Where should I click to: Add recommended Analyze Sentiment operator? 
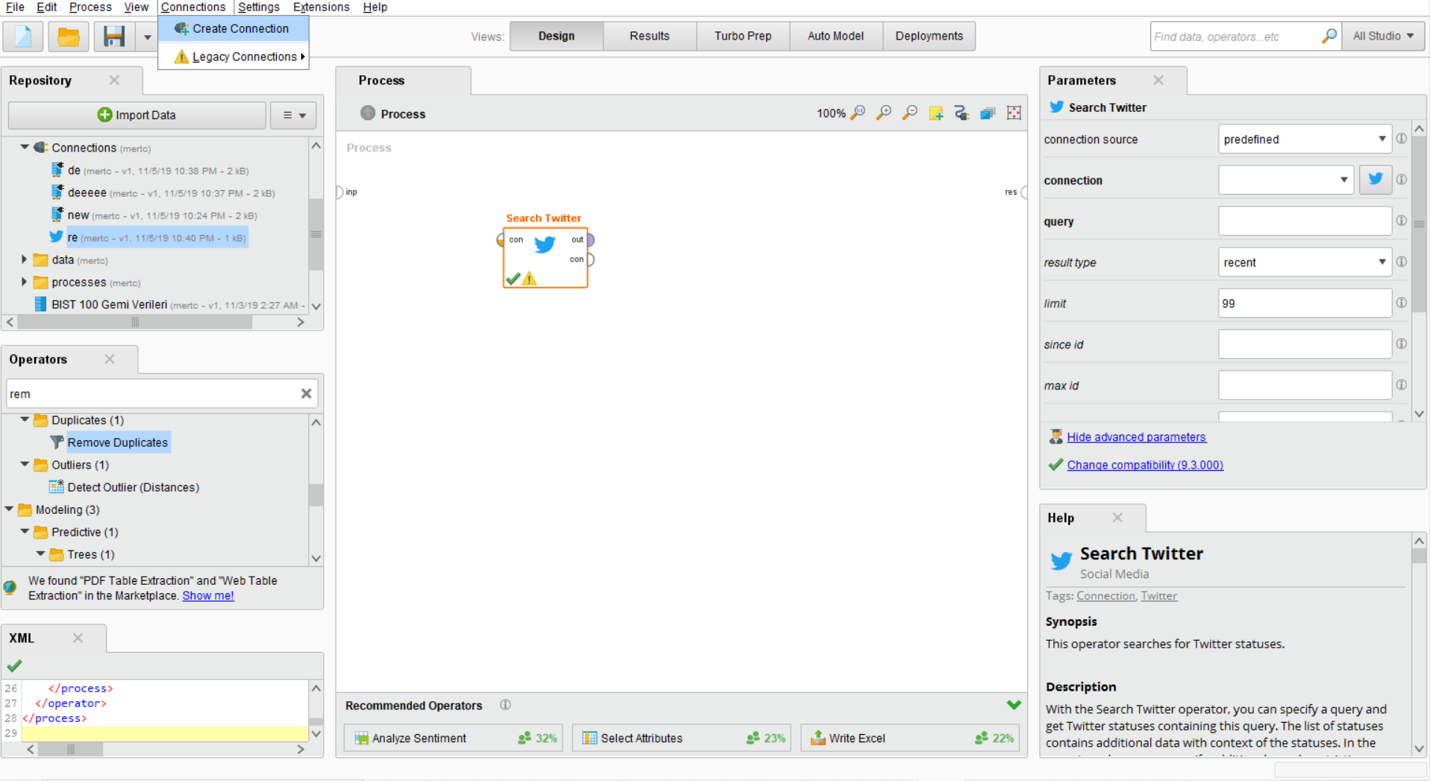coord(453,738)
